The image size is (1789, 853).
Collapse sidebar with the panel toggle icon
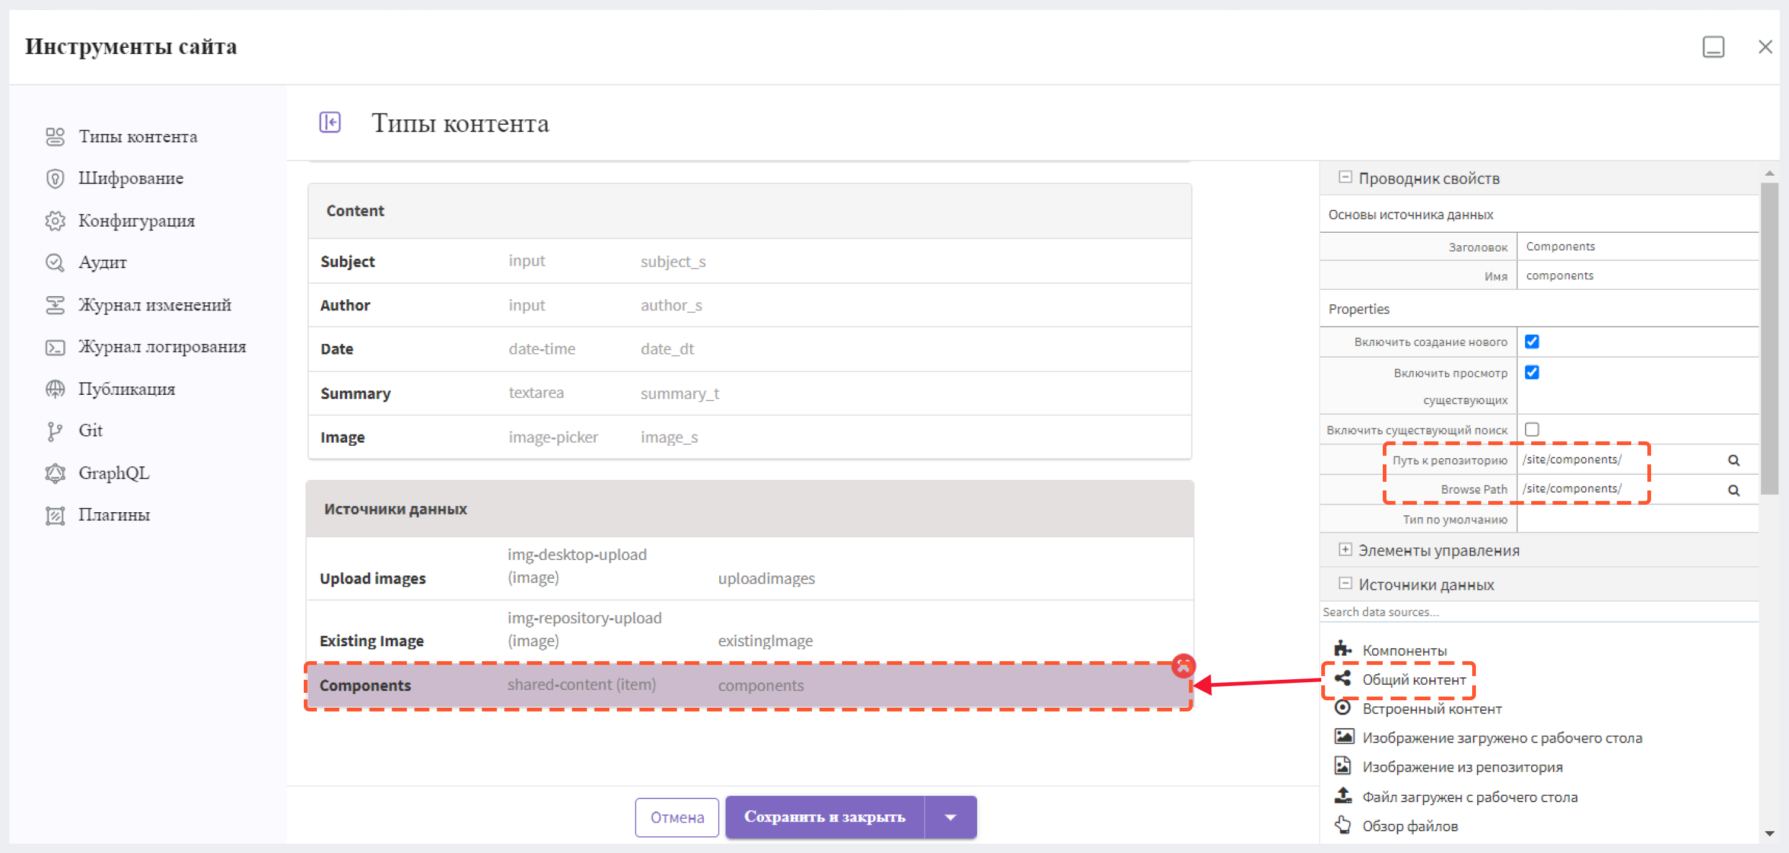click(x=330, y=123)
